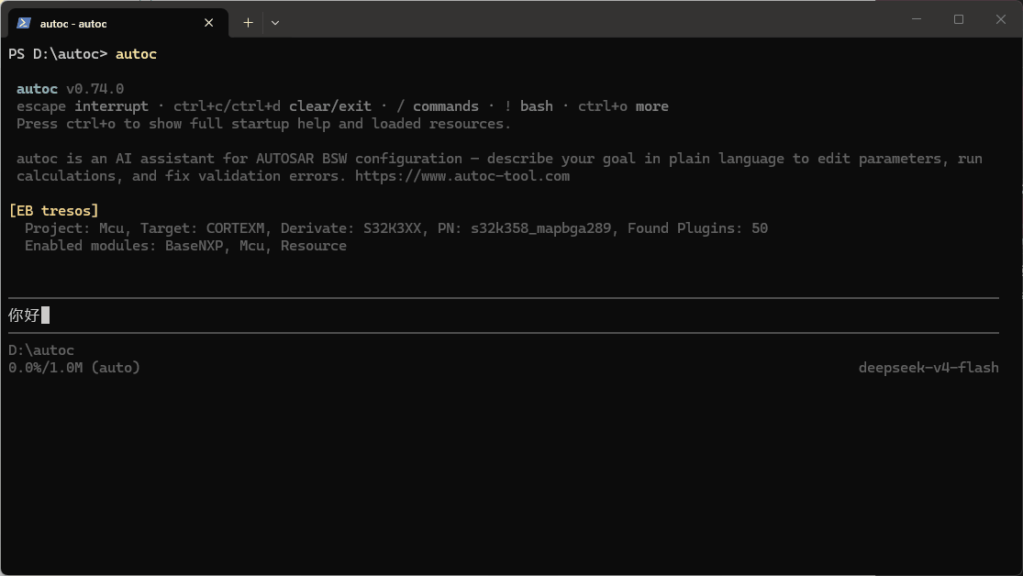Click the [EB tresos] section header

pos(53,211)
